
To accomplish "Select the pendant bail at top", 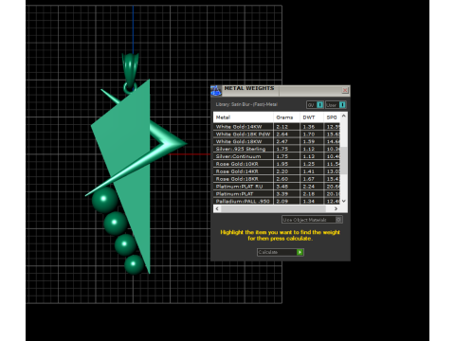I will (x=130, y=70).
